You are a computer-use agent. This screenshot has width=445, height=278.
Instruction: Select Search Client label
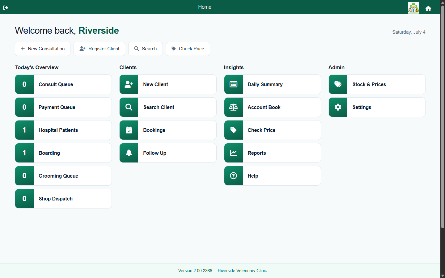159,107
